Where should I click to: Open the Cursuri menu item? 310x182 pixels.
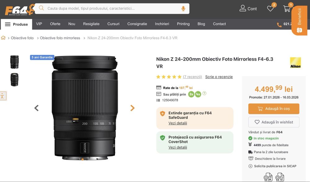point(113,24)
